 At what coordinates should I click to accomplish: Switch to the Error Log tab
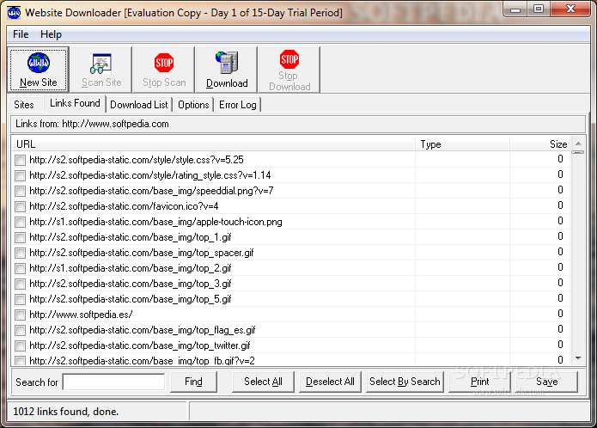238,105
